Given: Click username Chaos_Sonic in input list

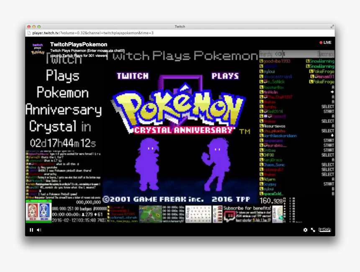Looking at the screenshot, I should pyautogui.click(x=274, y=165).
